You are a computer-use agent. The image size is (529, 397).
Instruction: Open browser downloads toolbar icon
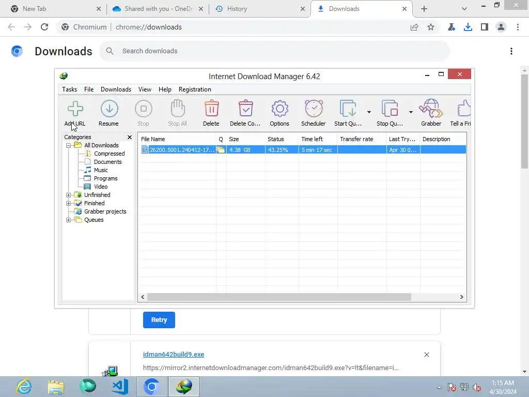click(468, 27)
